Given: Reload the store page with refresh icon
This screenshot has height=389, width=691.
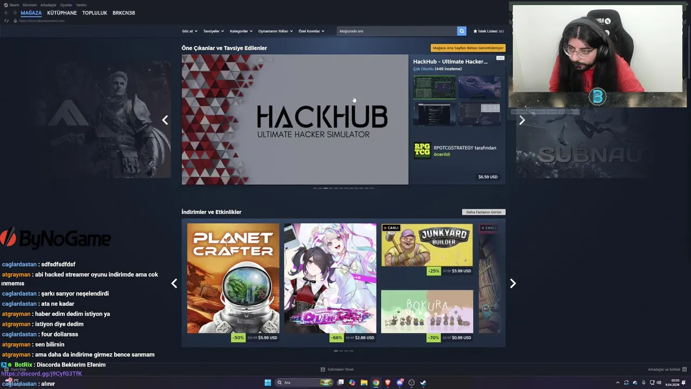Looking at the screenshot, I should tap(6, 21).
